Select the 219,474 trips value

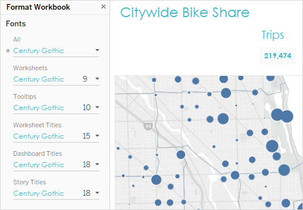277,56
